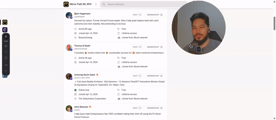Click Thomas's 'Joined from Skool network' text
276x120 pixels.
click(x=134, y=66)
